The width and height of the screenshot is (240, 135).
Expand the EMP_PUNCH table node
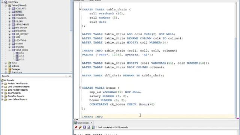click(x=10, y=28)
